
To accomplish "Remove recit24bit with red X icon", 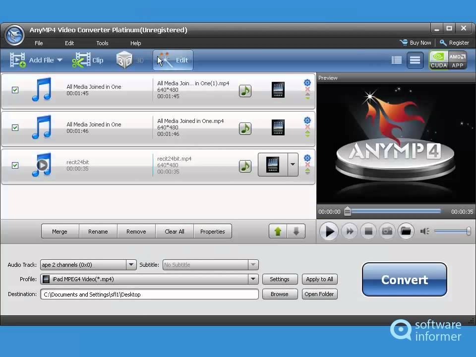I will tap(307, 165).
